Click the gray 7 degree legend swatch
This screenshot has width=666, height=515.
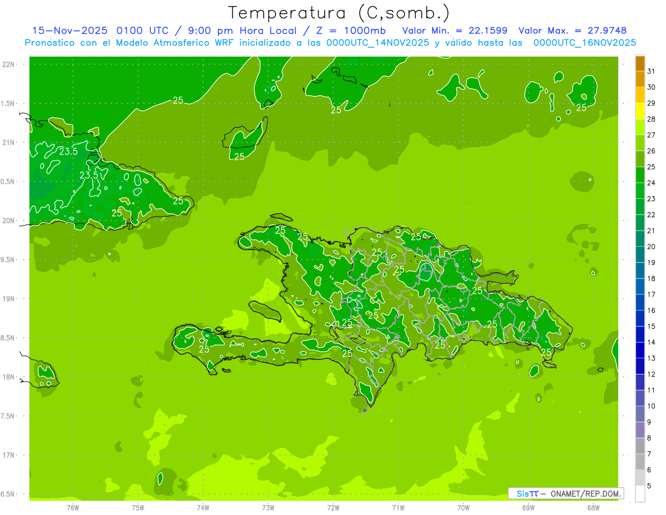640,446
